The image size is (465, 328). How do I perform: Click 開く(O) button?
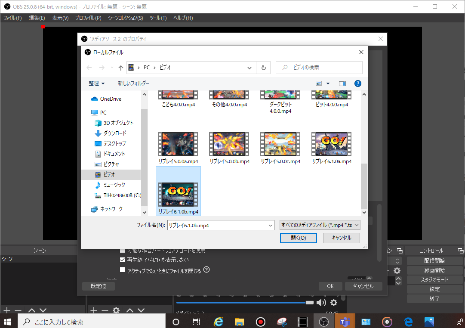[299, 238]
